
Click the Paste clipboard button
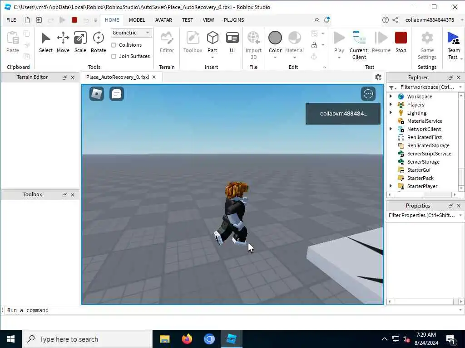pyautogui.click(x=13, y=43)
